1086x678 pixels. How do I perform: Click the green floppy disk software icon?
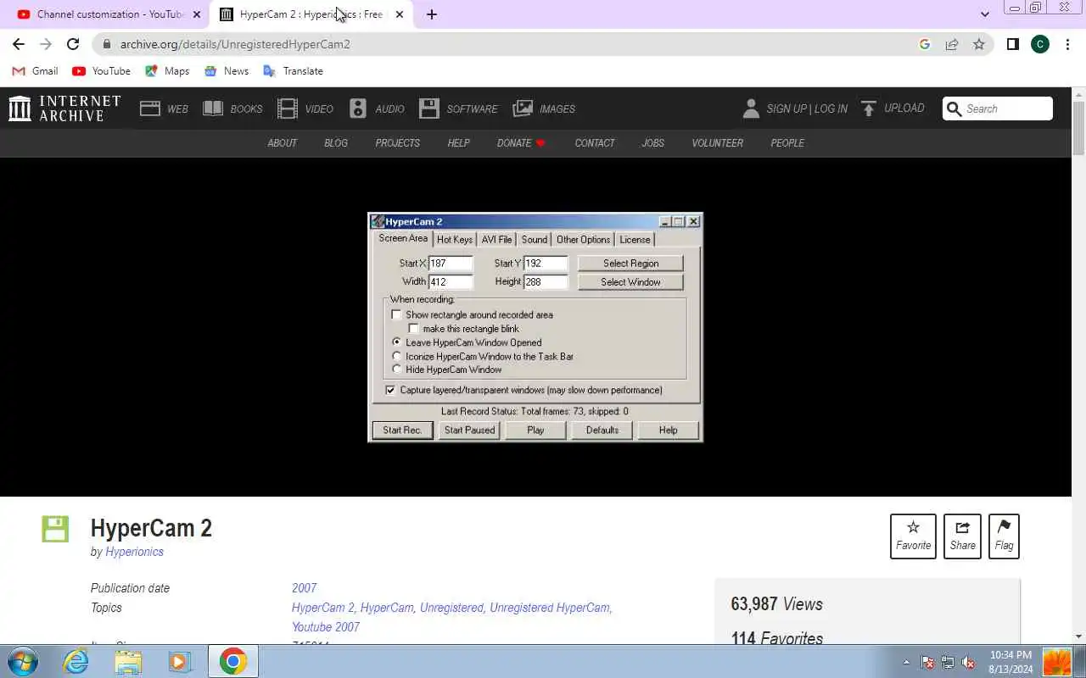tap(55, 529)
